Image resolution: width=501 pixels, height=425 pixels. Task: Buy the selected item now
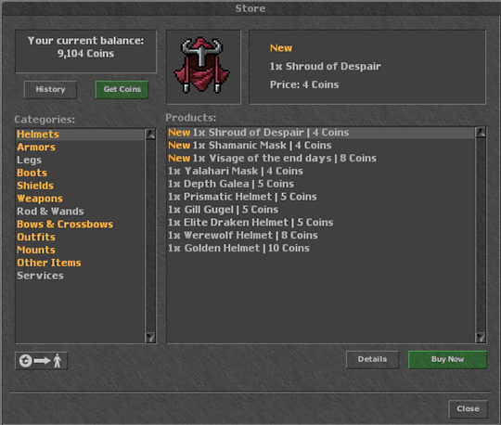click(x=447, y=359)
